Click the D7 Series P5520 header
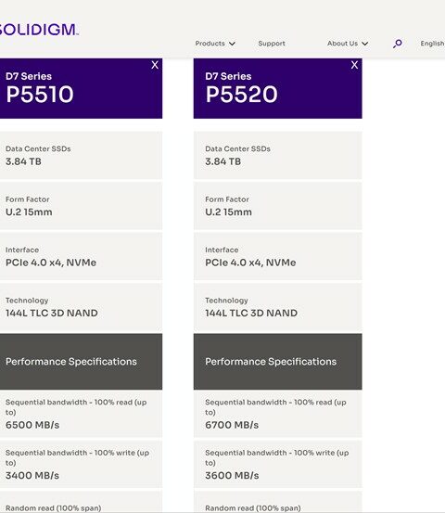The image size is (445, 513). point(277,88)
